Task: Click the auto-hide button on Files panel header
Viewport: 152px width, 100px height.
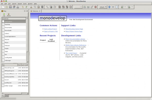Action: coord(25,11)
